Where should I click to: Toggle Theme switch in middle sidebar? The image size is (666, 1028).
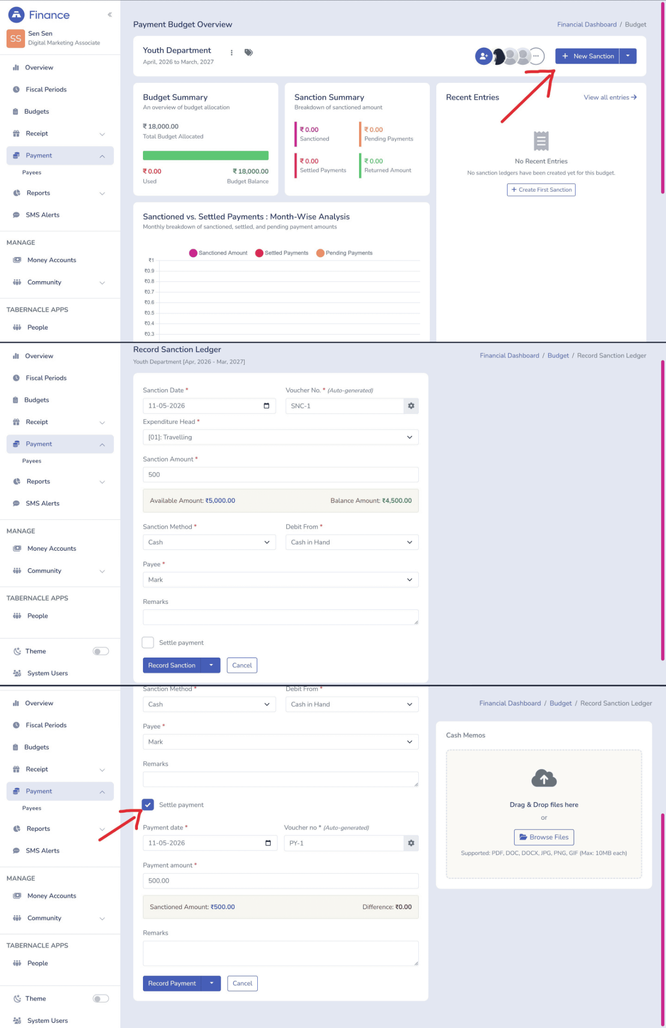[x=101, y=651]
